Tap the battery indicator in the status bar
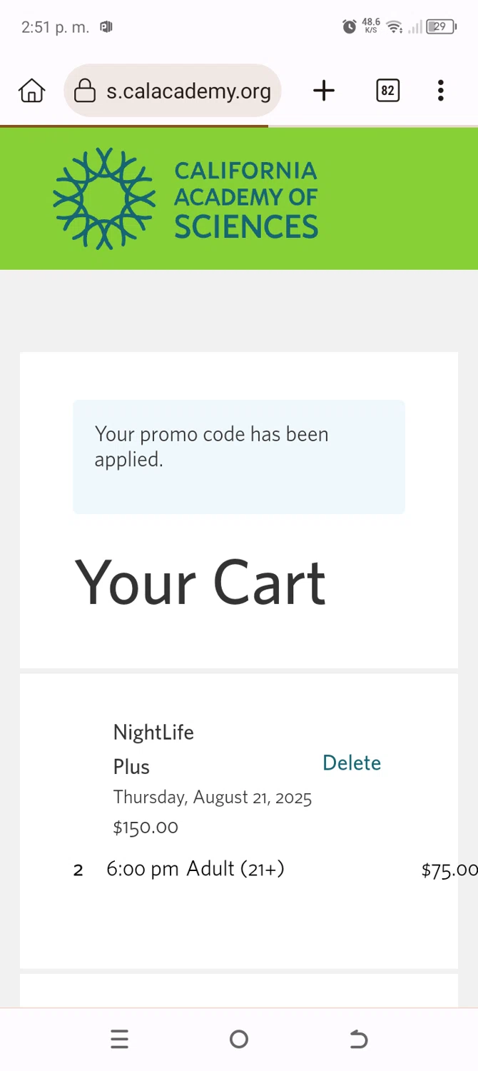Screen dimensions: 478x1071 pyautogui.click(x=441, y=27)
